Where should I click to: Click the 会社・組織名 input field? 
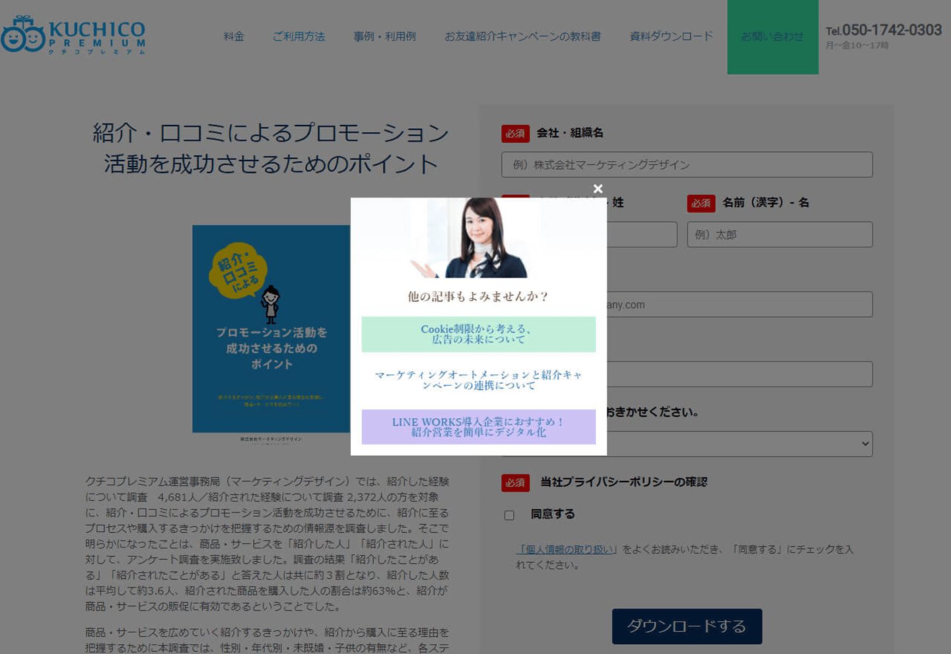pyautogui.click(x=687, y=164)
